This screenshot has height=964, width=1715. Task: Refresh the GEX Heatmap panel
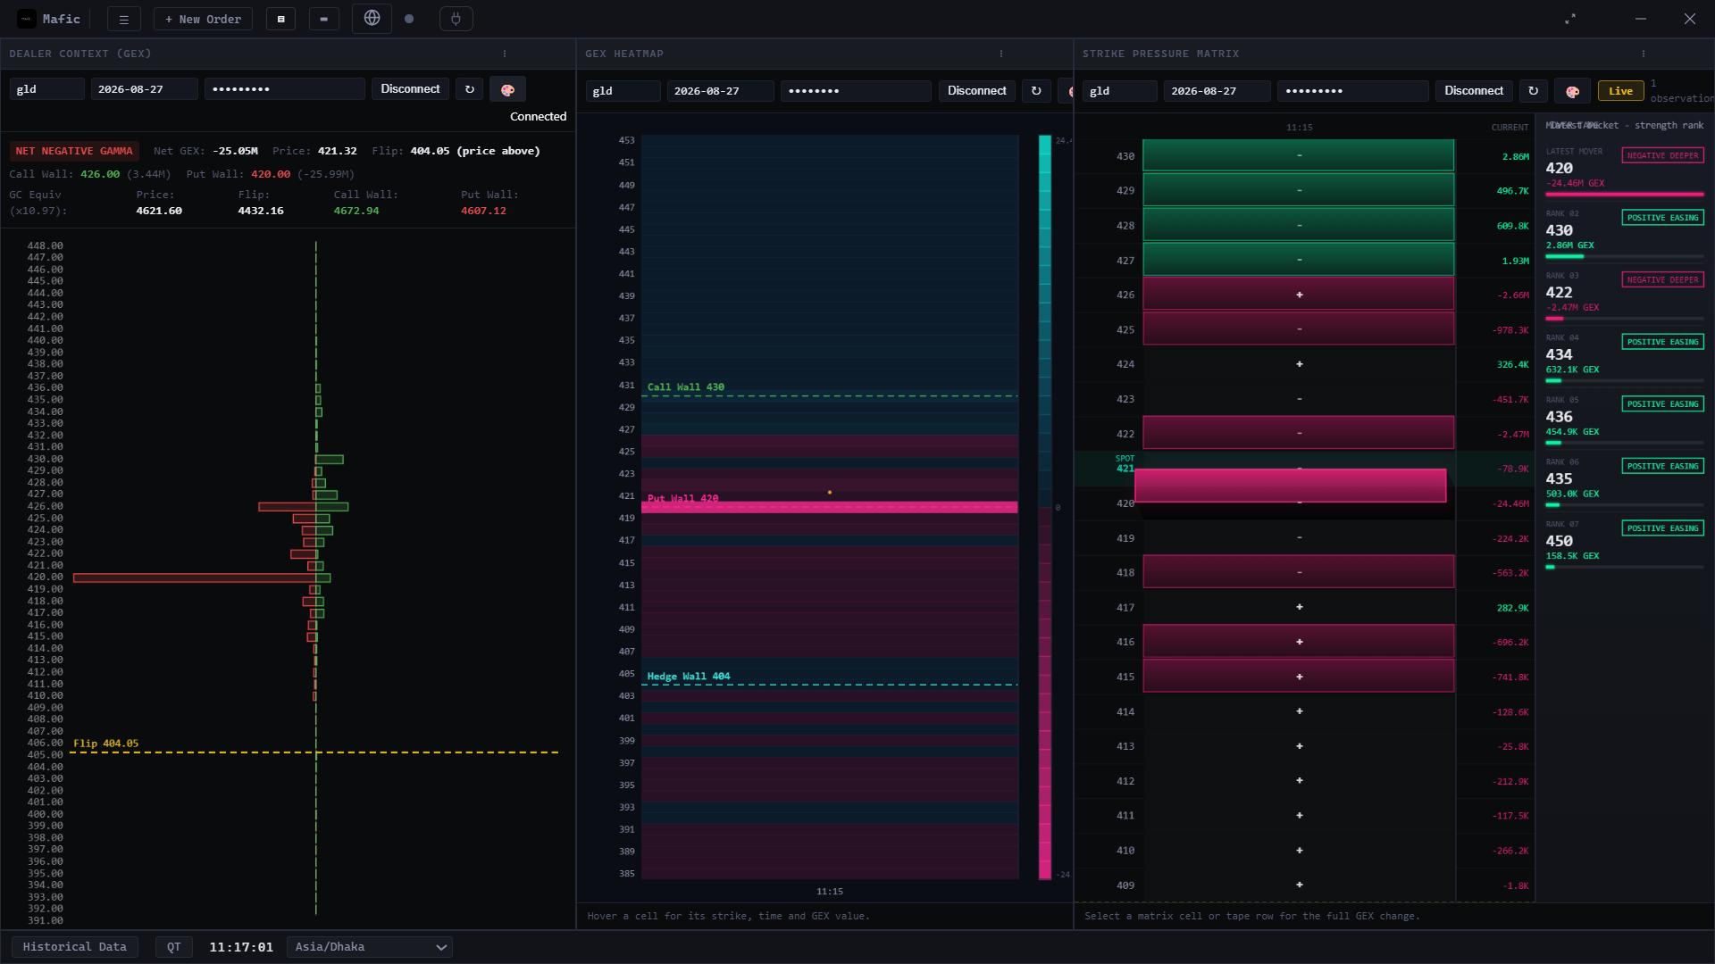(1036, 91)
